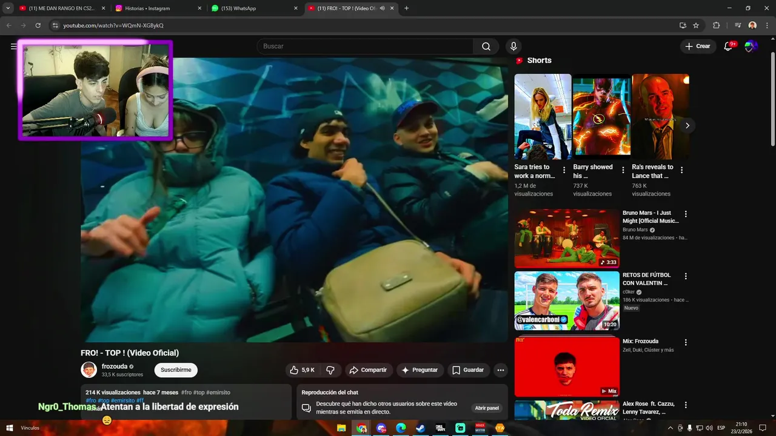Viewport: 776px width, 436px height.
Task: Open options for Bruno Mars video
Action: tap(686, 214)
